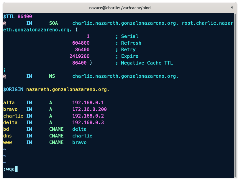Screen dimensions: 240x181
Task: Click the nazareth.gonzalonazareno.org. origin domain
Action: pyautogui.click(x=68, y=89)
